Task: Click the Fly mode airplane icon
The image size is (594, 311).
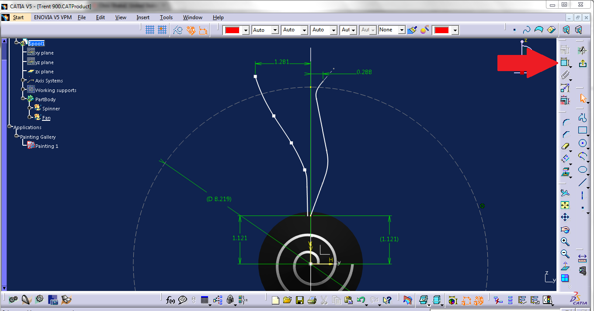Action: click(565, 193)
